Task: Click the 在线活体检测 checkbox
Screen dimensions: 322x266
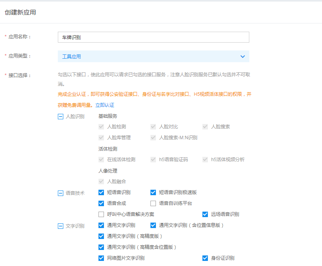Action: [101, 160]
